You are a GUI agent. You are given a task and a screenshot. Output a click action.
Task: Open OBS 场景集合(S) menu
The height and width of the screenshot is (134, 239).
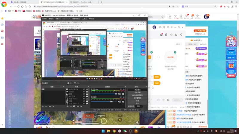(x=76, y=19)
